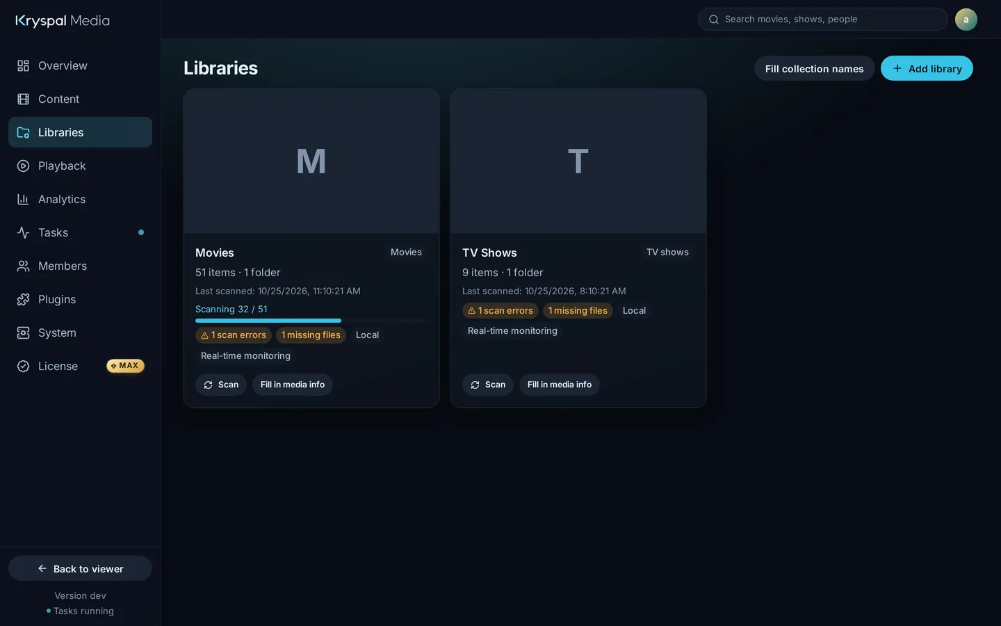
Task: Click the System settings icon in sidebar
Action: tap(23, 332)
